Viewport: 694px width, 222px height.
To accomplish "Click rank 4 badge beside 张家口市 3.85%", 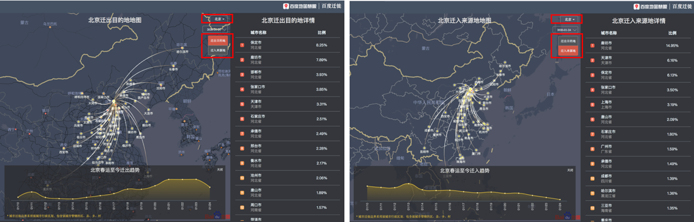I will (242, 89).
